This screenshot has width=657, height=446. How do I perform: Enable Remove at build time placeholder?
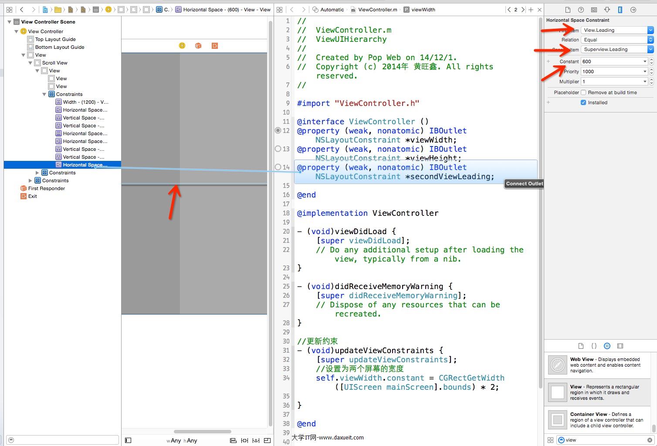pos(583,92)
